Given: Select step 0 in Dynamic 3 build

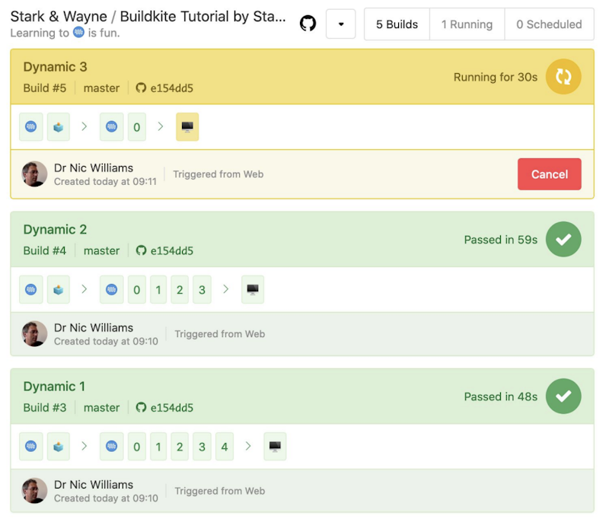Looking at the screenshot, I should tap(137, 127).
